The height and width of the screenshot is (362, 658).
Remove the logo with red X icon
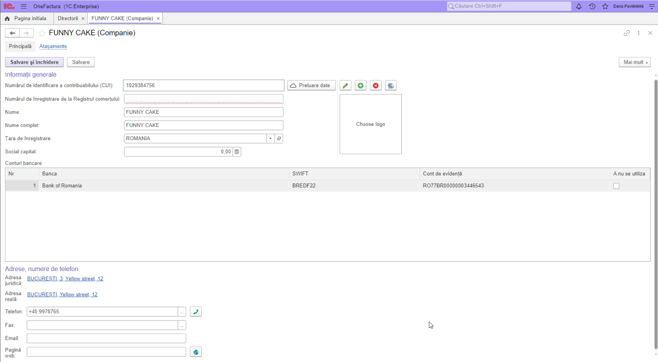pos(376,85)
